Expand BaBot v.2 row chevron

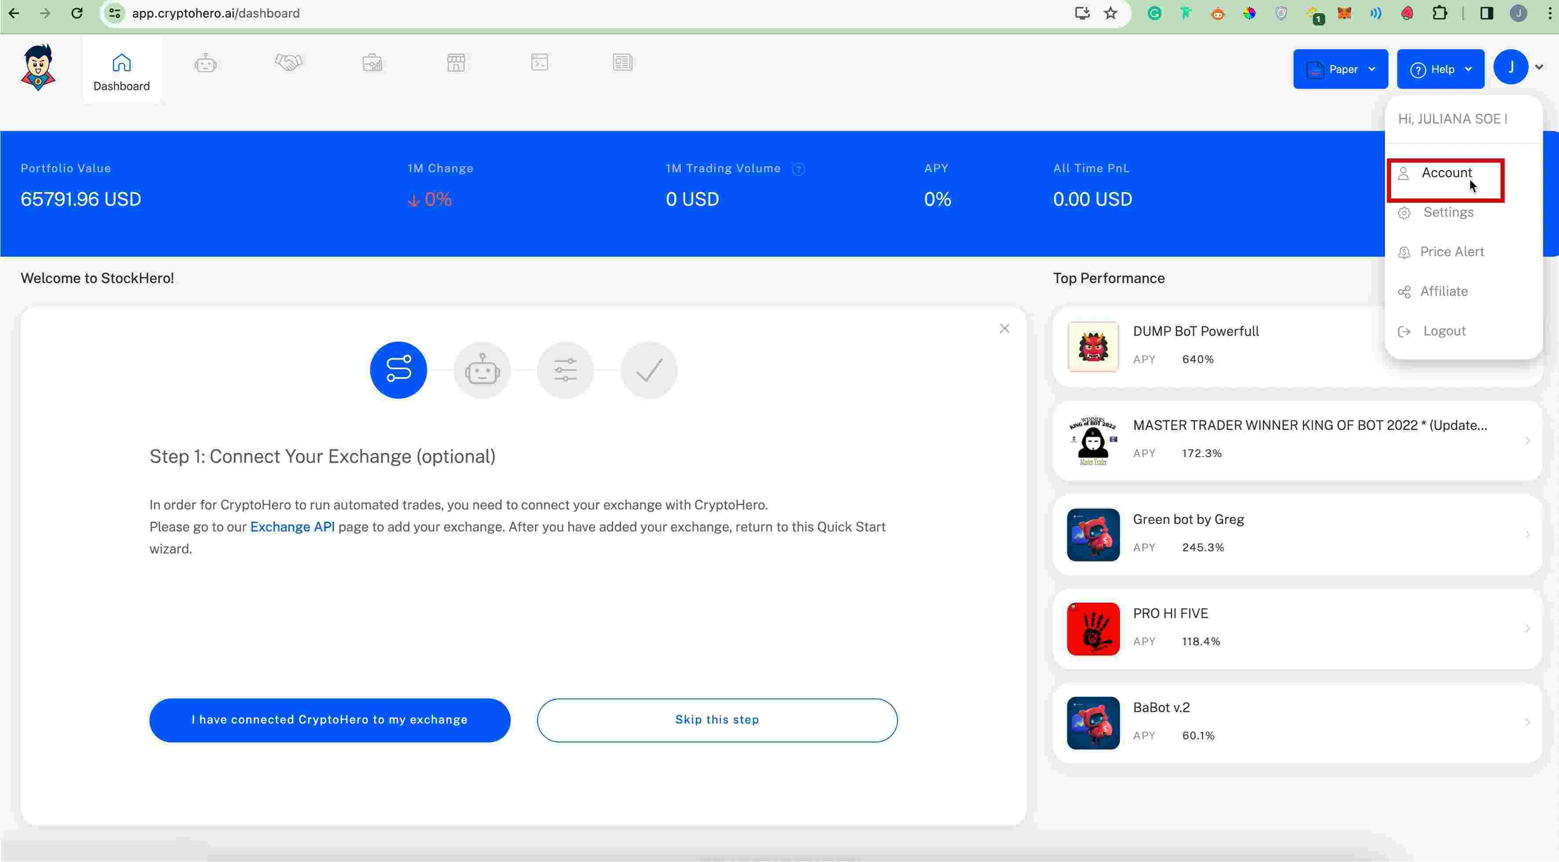(x=1527, y=724)
